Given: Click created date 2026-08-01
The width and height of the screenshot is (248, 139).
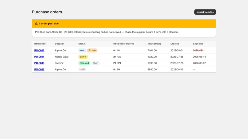Looking at the screenshot, I should [177, 50].
